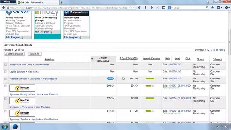
Task: Open the Symantec Norway advertiser link
Action: pos(18,94)
